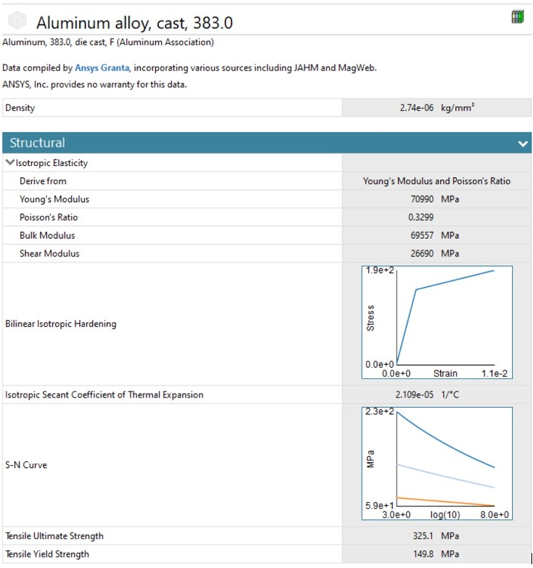Click the Bulk Modulus value 69557
533x568 pixels.
point(422,236)
